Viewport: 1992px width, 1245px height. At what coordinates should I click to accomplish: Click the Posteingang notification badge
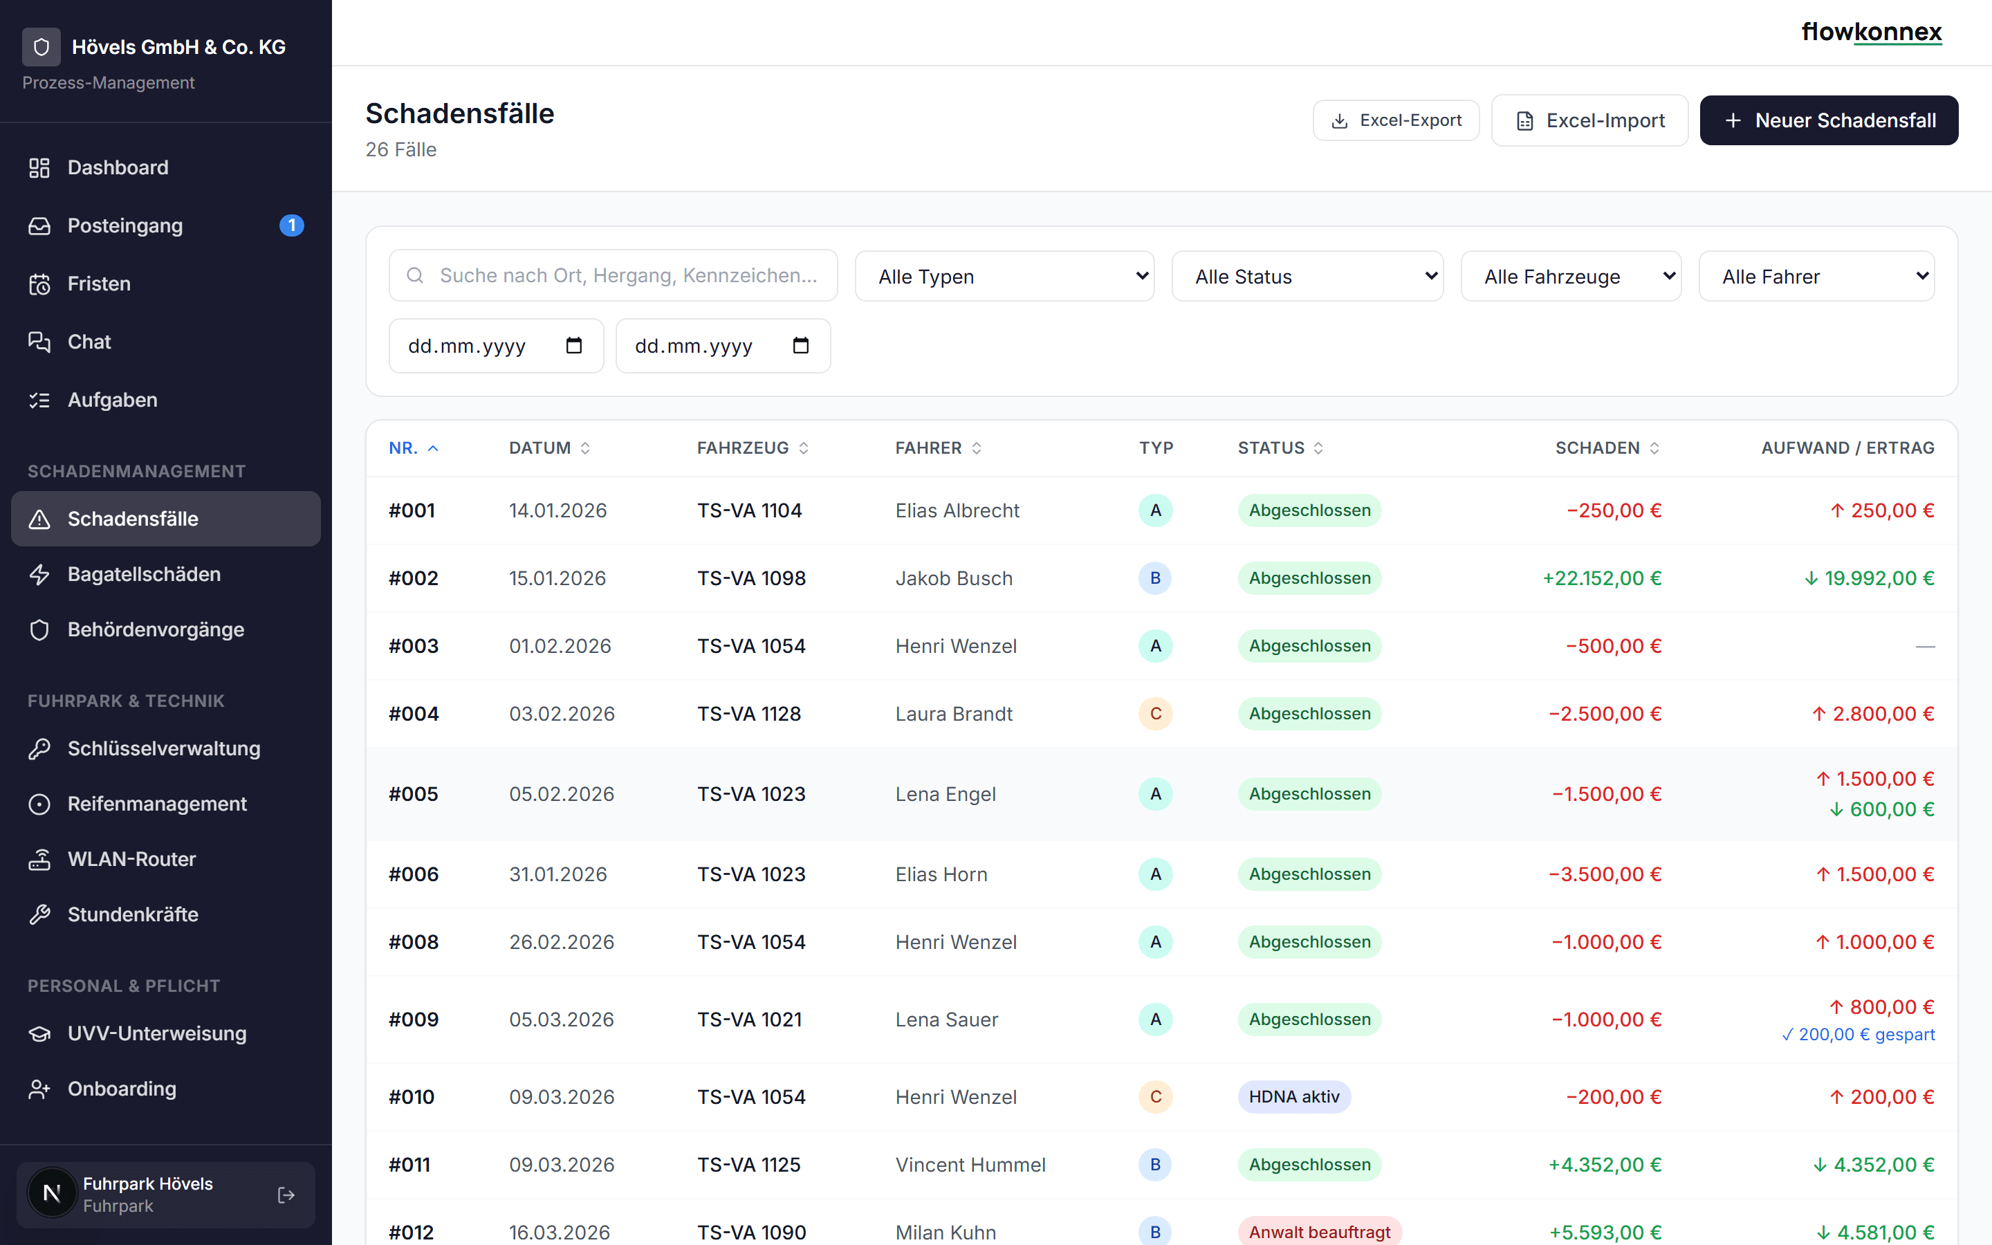pos(291,225)
